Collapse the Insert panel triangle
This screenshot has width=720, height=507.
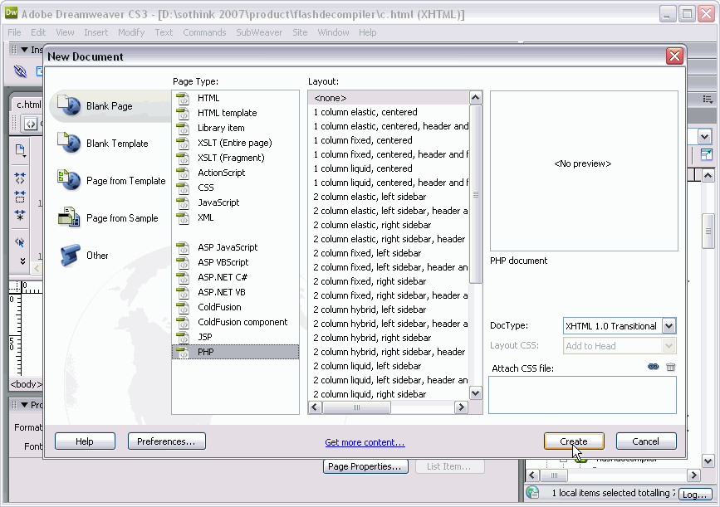click(25, 50)
